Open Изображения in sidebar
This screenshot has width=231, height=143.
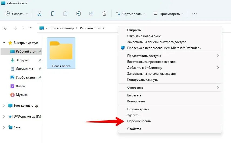pyautogui.click(x=26, y=77)
